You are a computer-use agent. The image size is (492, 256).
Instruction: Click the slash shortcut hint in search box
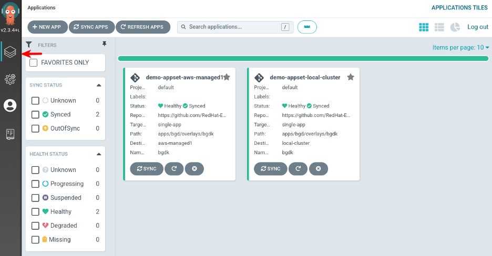tap(285, 27)
